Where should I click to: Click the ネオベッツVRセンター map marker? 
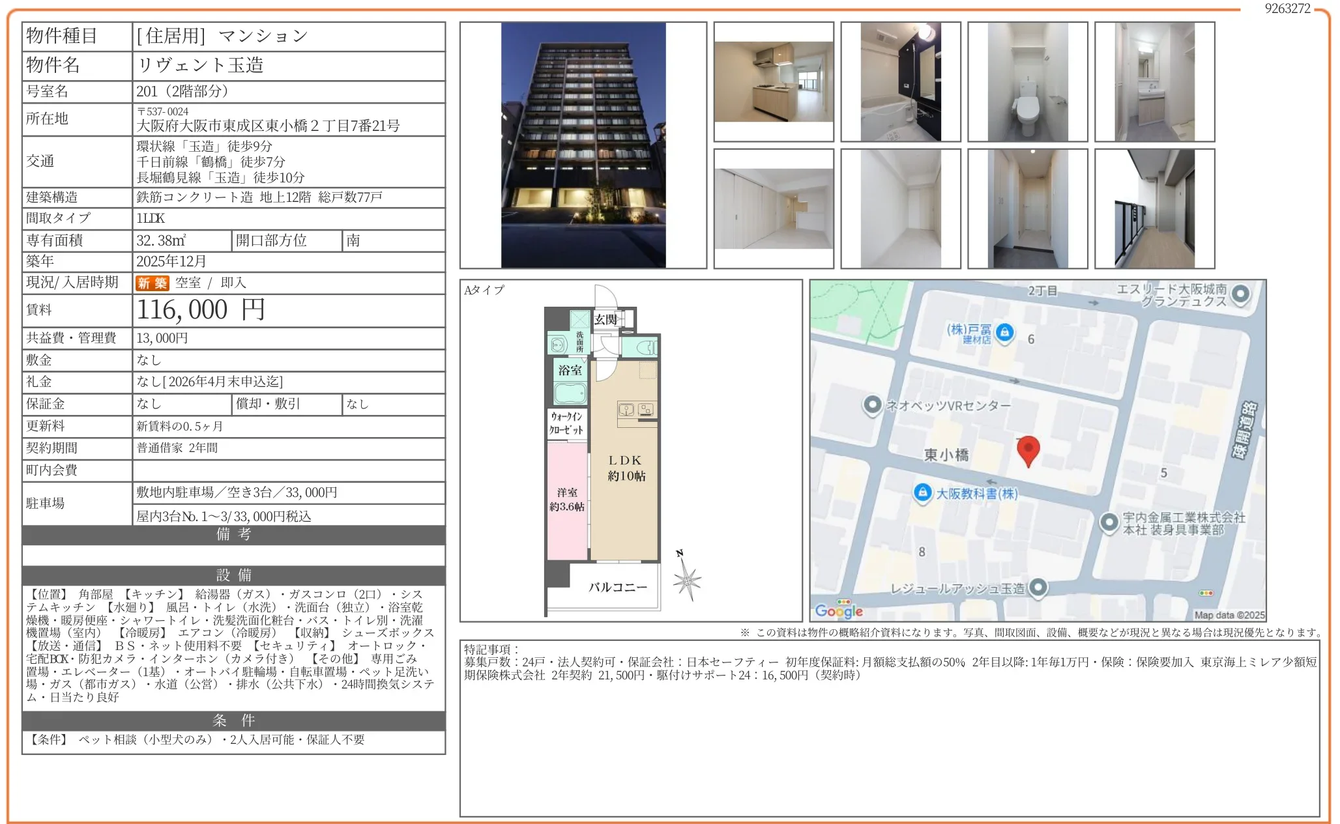[x=872, y=405]
